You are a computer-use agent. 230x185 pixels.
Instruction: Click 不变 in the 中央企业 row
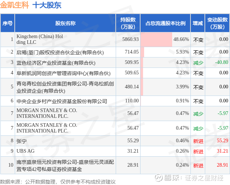pos(198,101)
